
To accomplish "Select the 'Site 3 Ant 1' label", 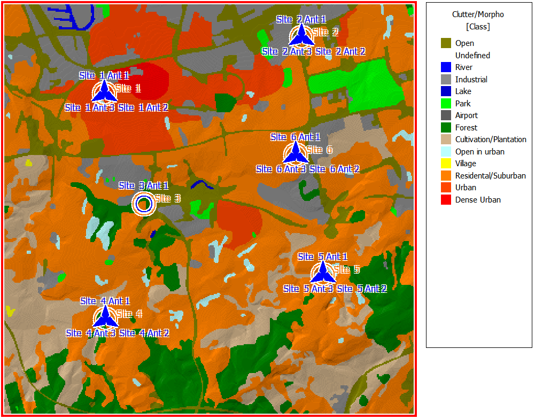I will (x=143, y=185).
